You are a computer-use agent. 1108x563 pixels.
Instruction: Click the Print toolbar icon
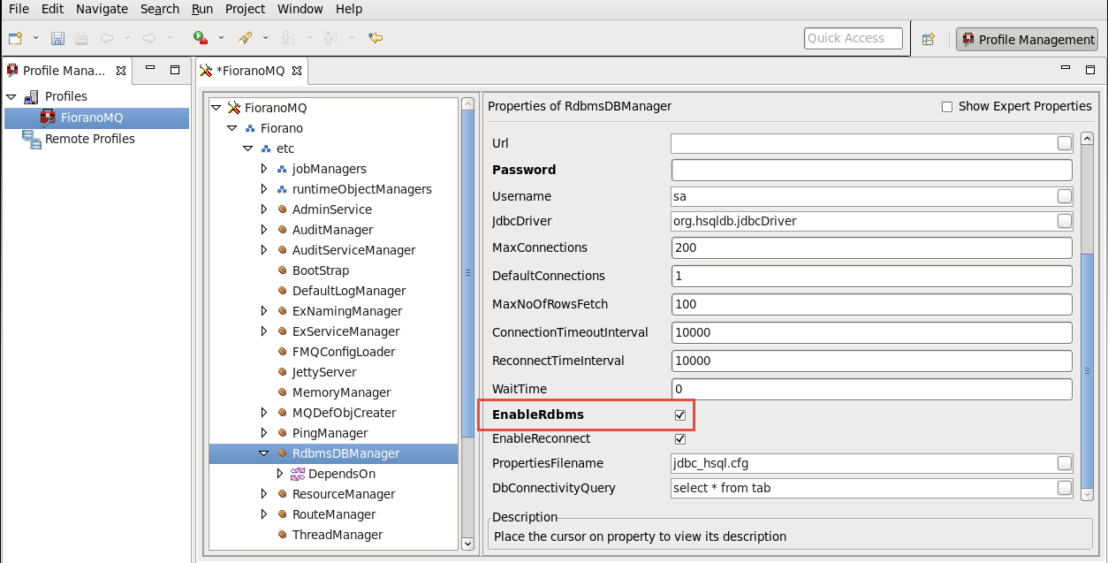(81, 38)
